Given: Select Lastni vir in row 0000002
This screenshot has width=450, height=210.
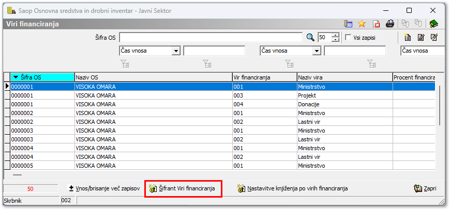Looking at the screenshot, I should (x=344, y=122).
